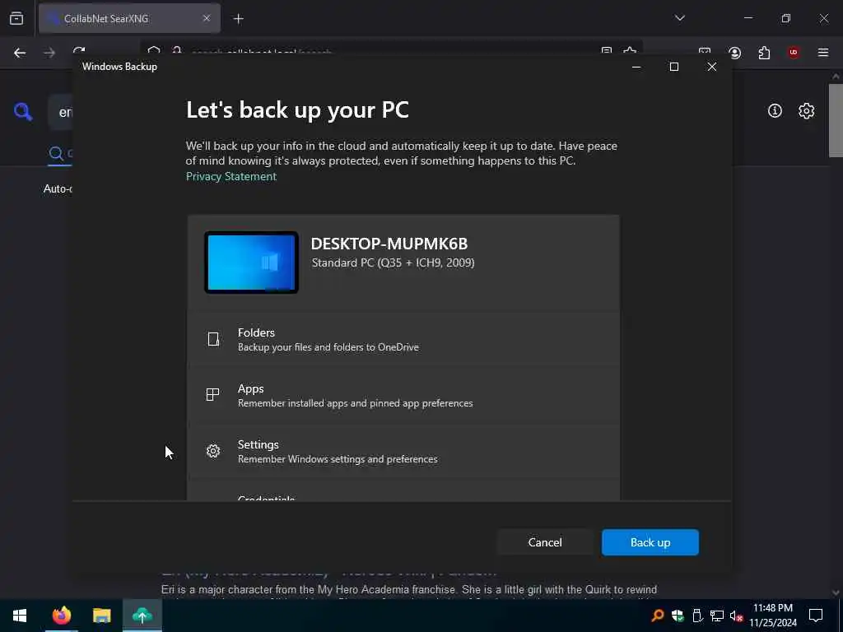Viewport: 843px width, 632px height.
Task: Click the Windows Backup taskbar icon
Action: [x=142, y=616]
